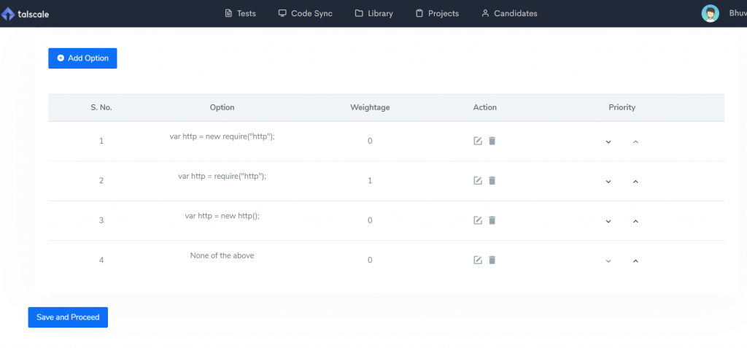
Task: Edit the 'None of the above' option
Action: click(477, 260)
